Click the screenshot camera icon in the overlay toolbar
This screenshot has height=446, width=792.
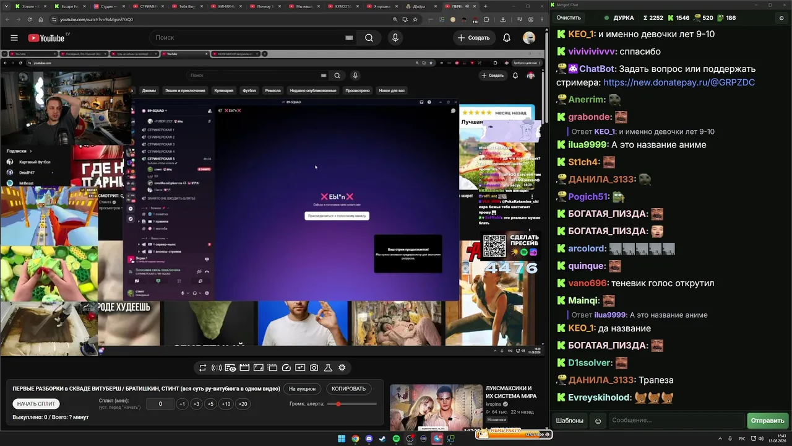tap(314, 368)
